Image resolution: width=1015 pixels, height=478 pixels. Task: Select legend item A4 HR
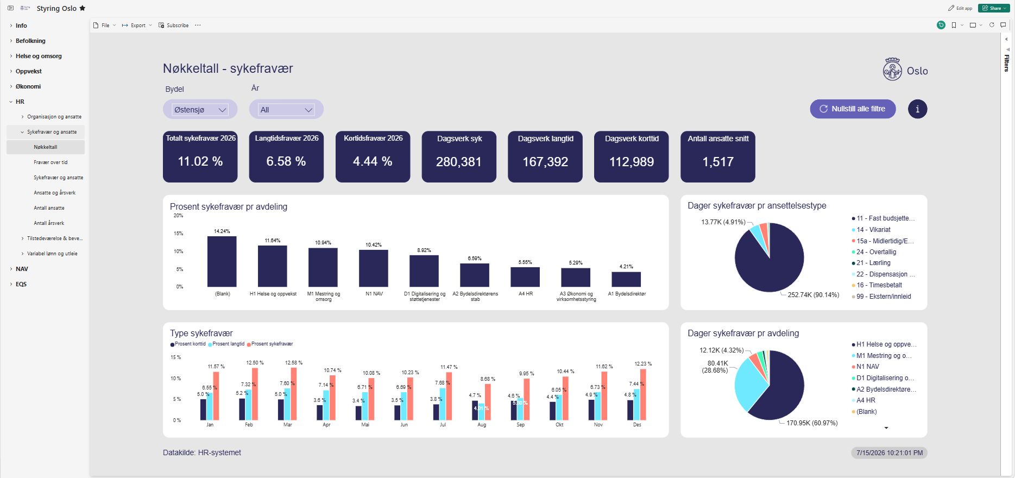pos(863,400)
